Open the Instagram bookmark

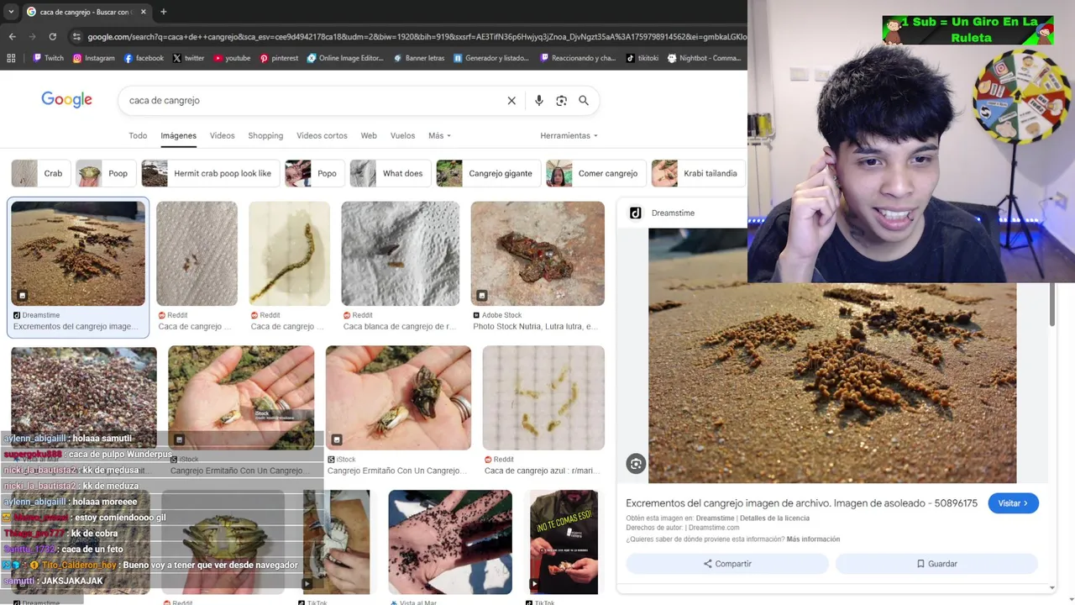pyautogui.click(x=93, y=58)
